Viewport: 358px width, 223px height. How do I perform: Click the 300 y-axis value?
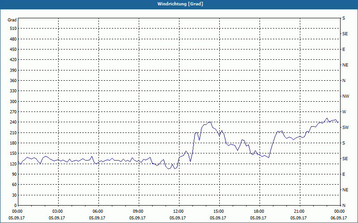[x=13, y=102]
